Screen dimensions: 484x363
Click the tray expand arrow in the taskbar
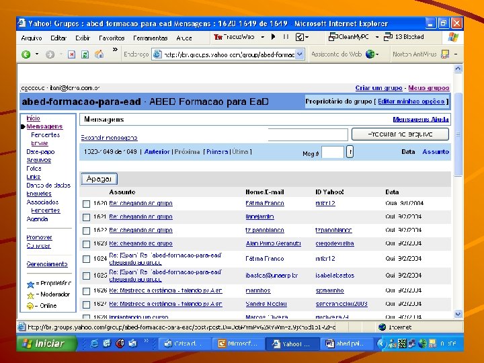pos(381,344)
